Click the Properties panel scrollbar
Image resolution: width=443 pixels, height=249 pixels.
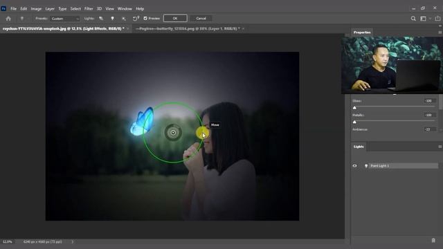tap(441, 102)
